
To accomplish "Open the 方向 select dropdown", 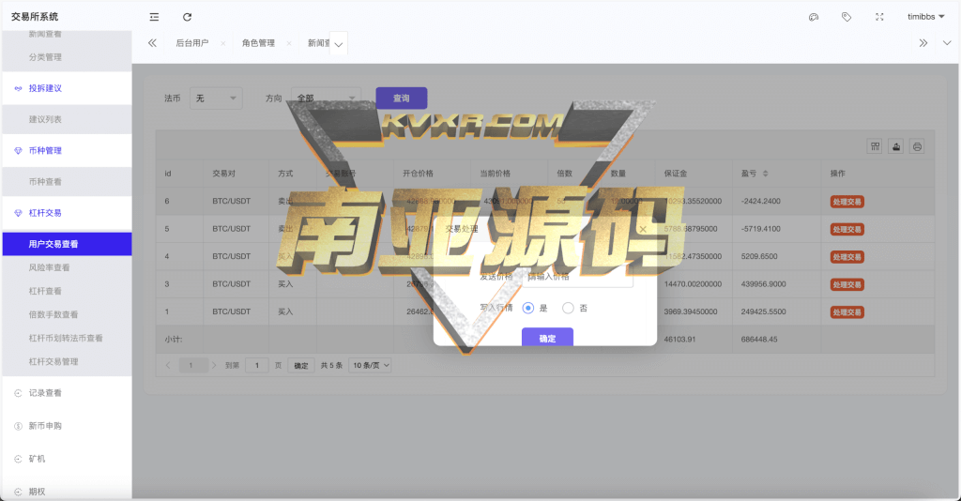I will [326, 98].
